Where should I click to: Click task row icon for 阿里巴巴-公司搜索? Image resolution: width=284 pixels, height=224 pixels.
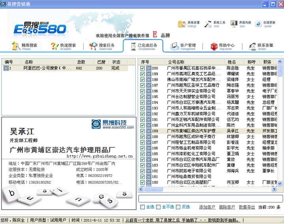click(6, 68)
